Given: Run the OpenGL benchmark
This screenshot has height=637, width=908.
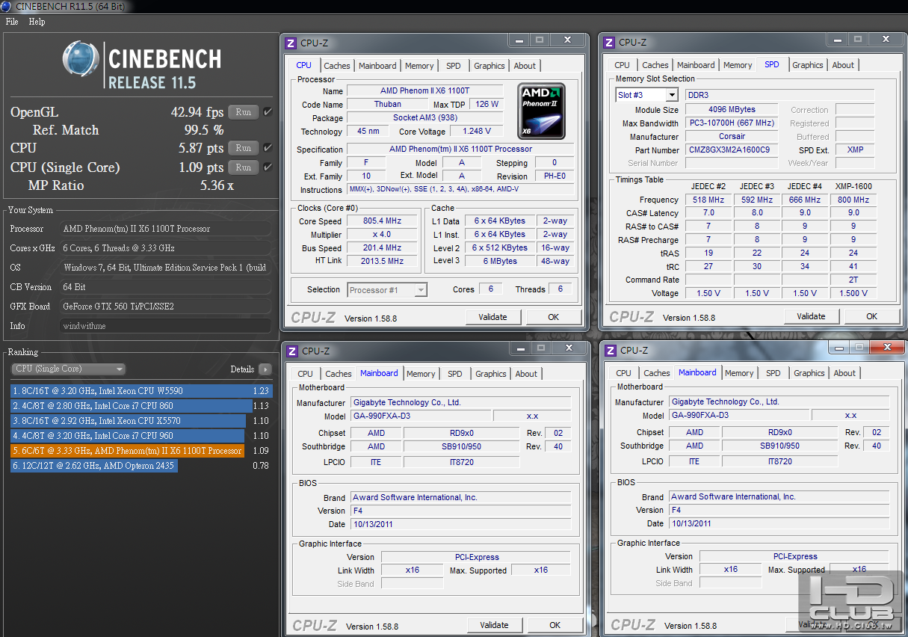Looking at the screenshot, I should pos(244,112).
